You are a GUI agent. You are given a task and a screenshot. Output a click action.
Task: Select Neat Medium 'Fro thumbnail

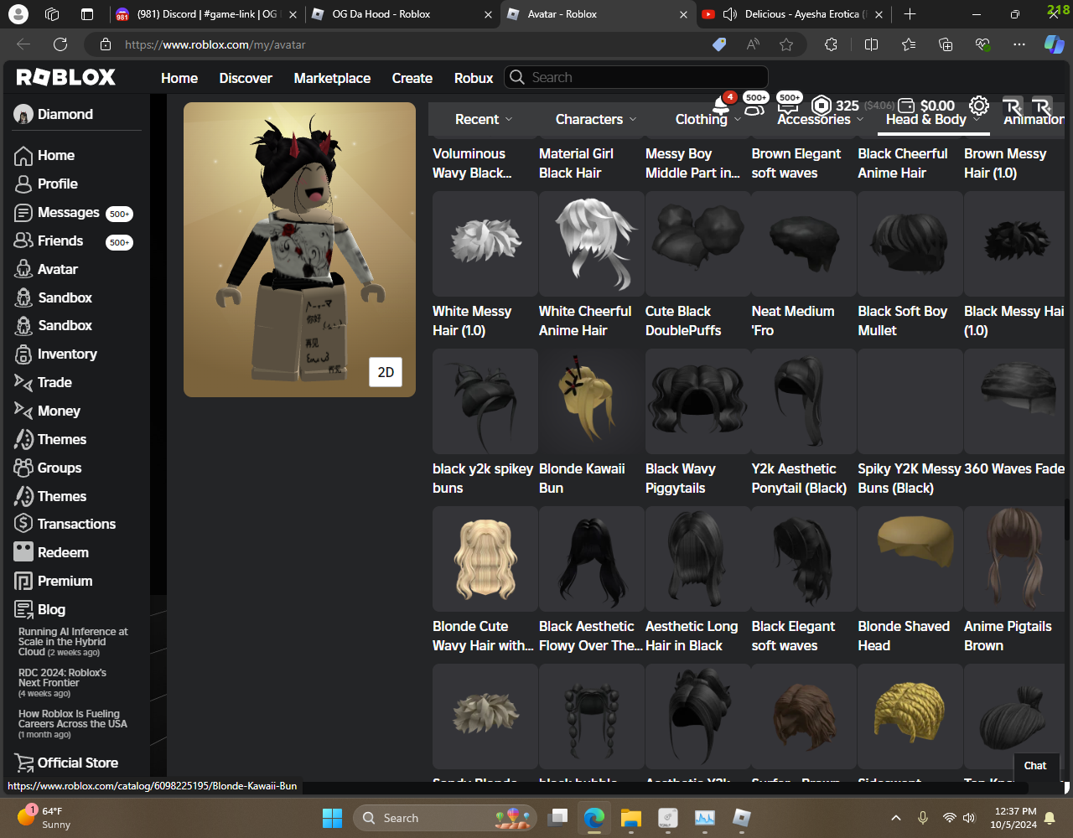coord(804,244)
